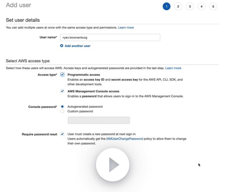
Task: Toggle AWS Management Console access checkbox
Action: coord(62,91)
